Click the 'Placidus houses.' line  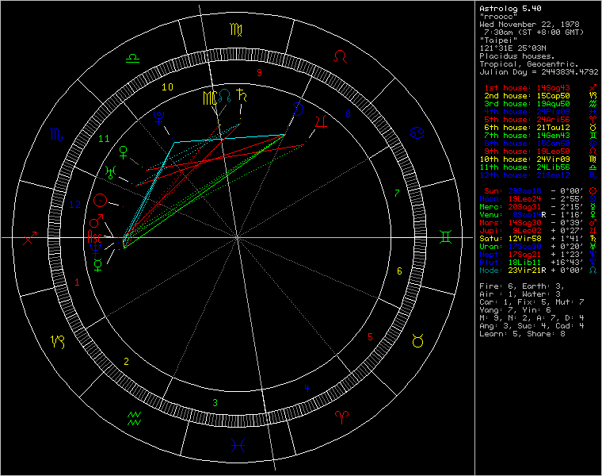(x=517, y=56)
